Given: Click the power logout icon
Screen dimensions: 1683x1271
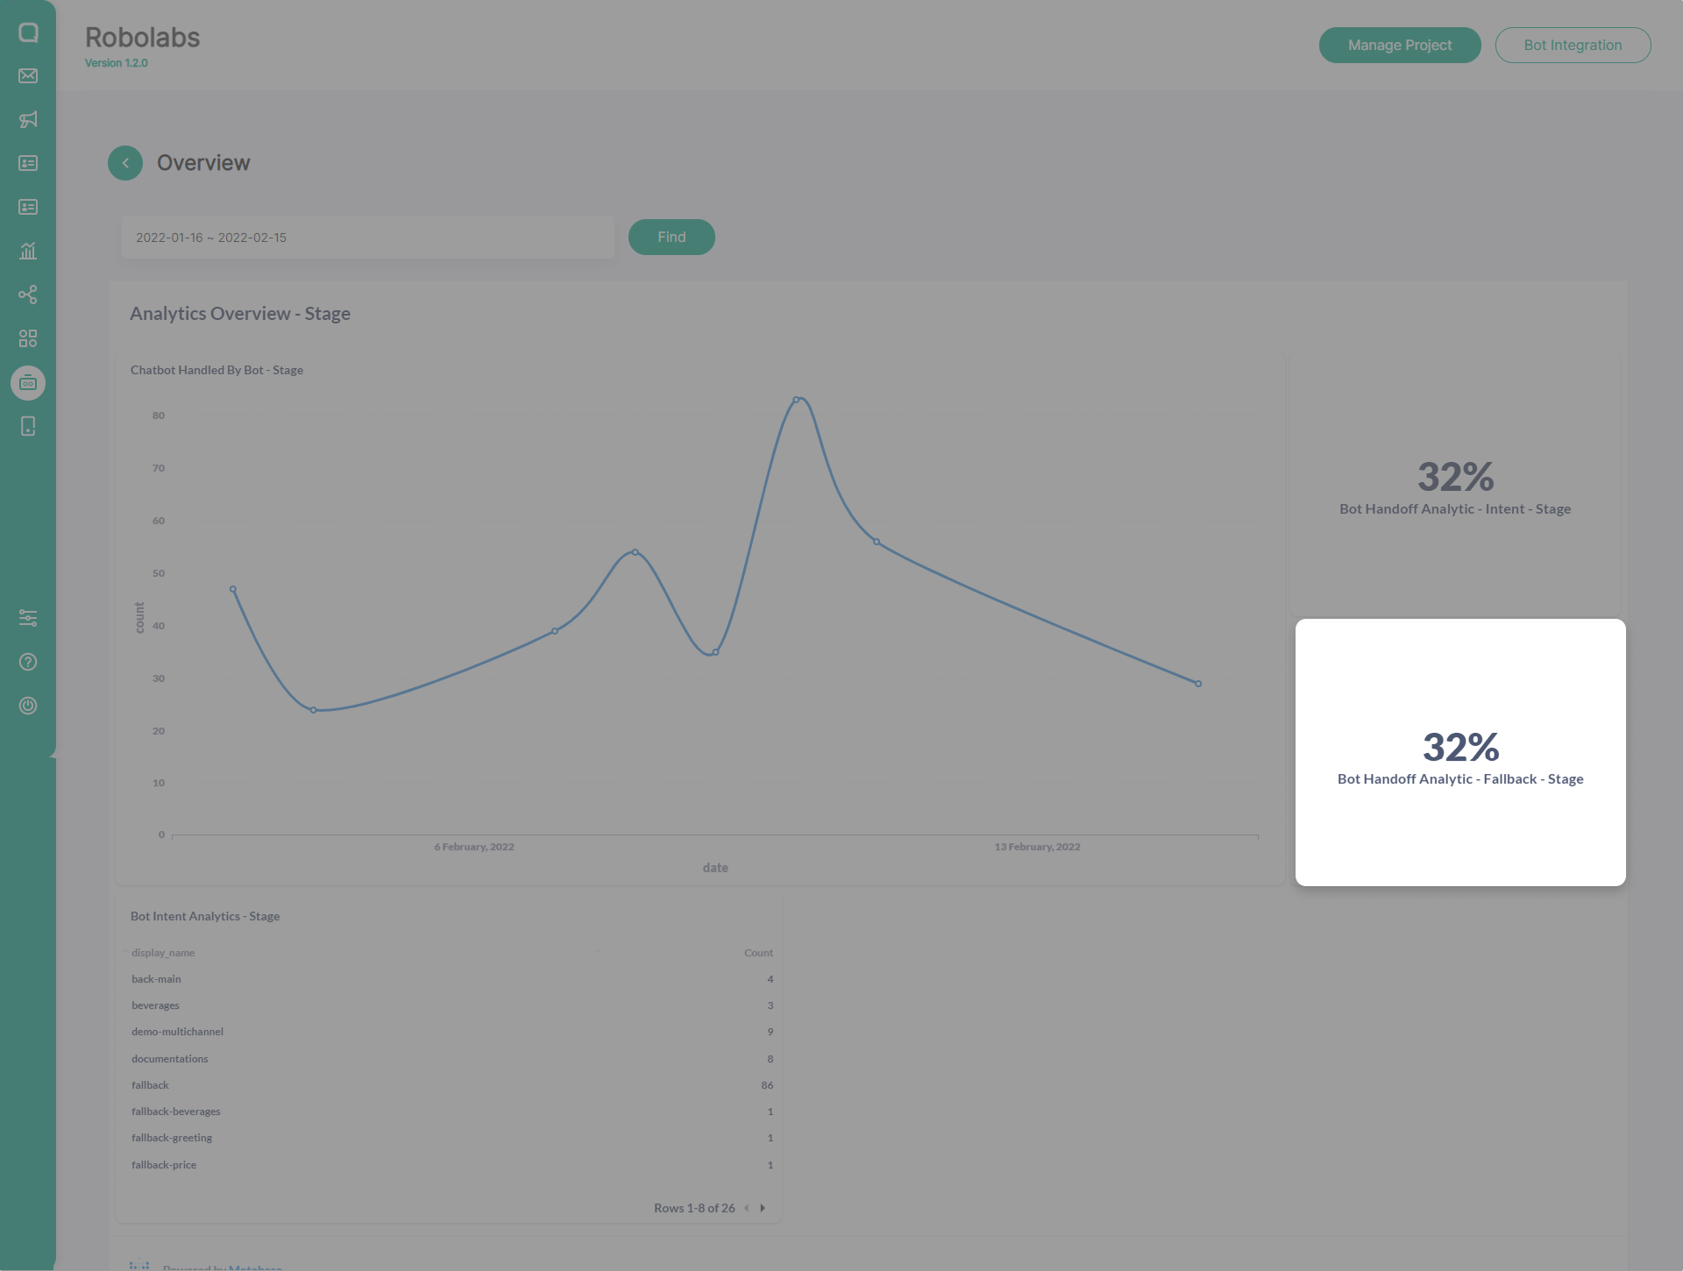Looking at the screenshot, I should point(28,706).
